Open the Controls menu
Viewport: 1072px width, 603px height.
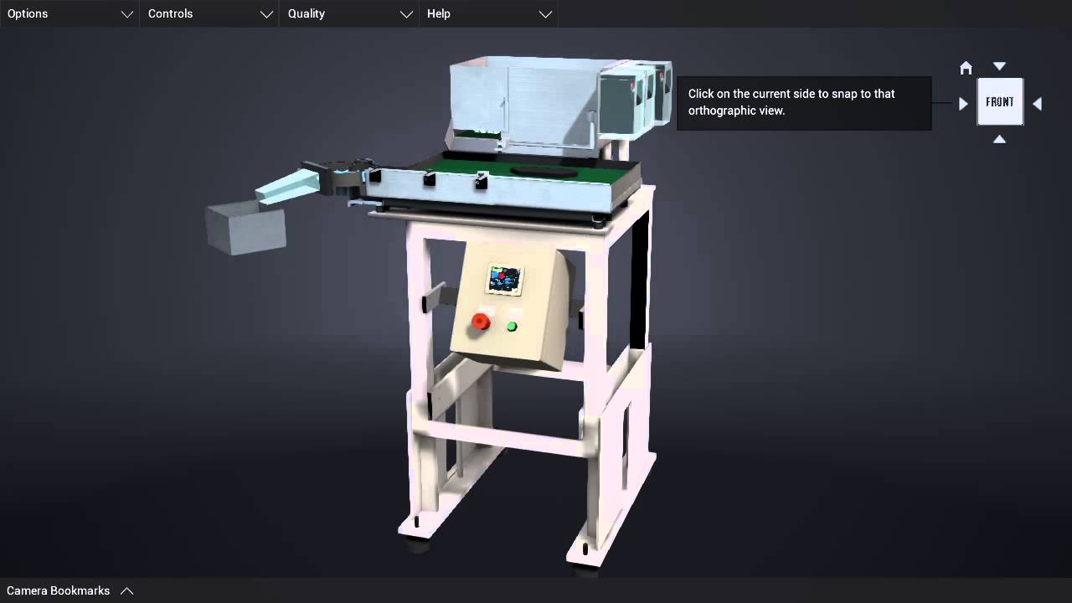tap(209, 13)
